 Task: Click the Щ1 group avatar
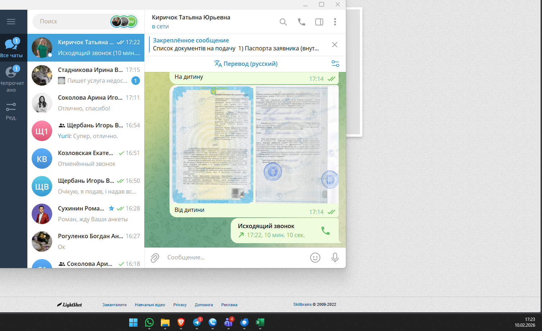[42, 131]
